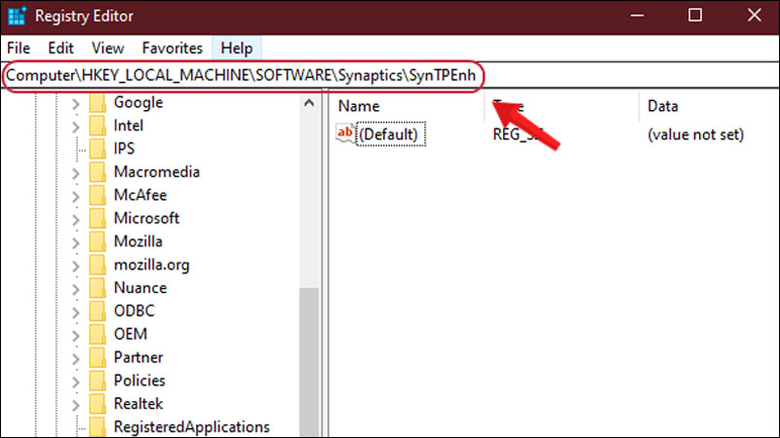The height and width of the screenshot is (438, 780).
Task: Expand the mozilla.org key
Action: (76, 266)
